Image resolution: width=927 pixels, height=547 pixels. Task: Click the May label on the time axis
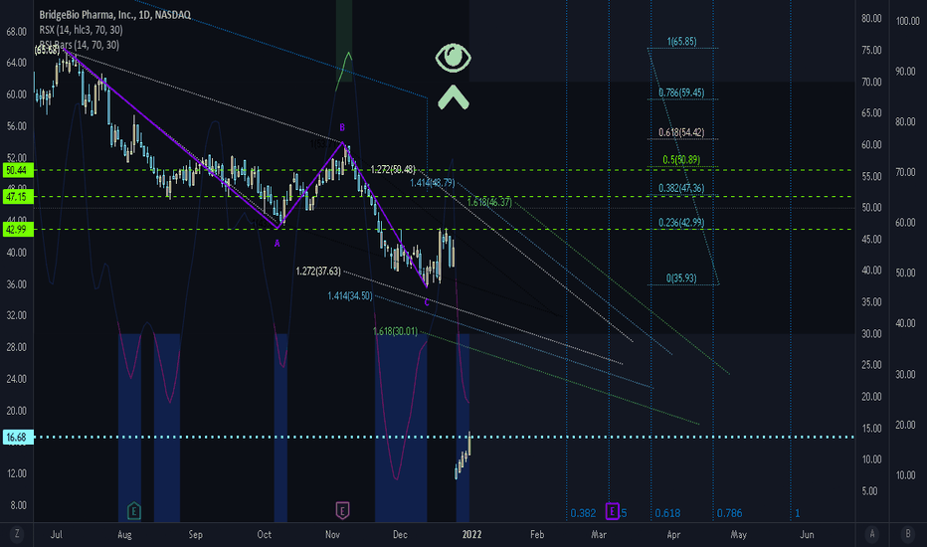point(738,535)
